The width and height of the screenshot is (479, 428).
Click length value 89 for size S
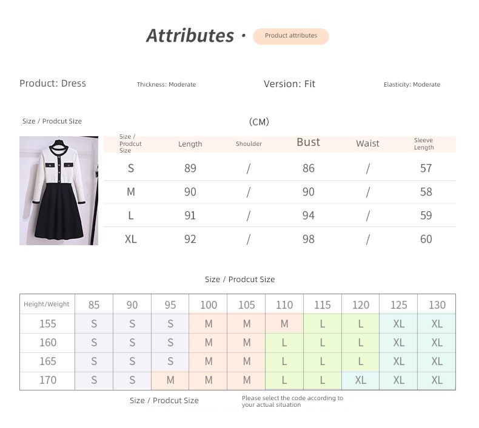click(x=190, y=168)
